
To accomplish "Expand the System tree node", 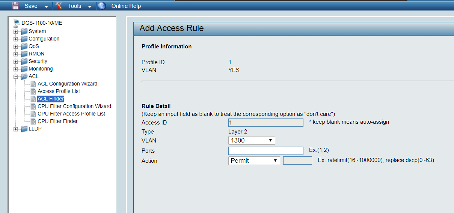I will coord(16,31).
